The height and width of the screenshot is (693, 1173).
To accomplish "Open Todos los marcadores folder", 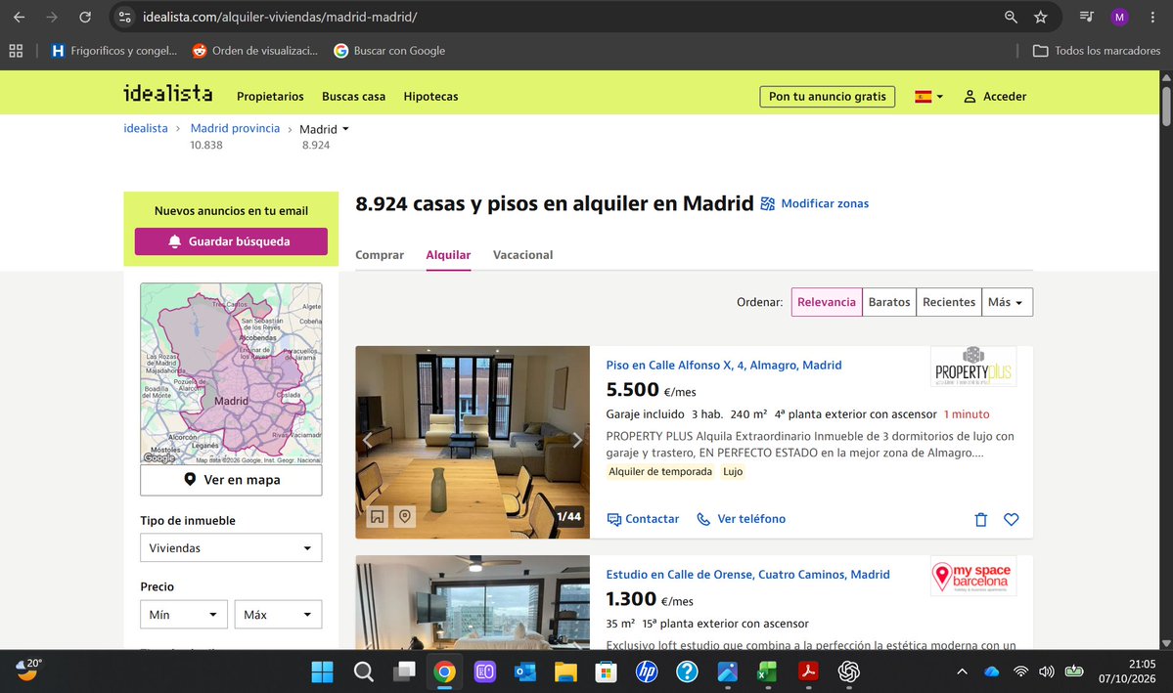I will pyautogui.click(x=1097, y=51).
